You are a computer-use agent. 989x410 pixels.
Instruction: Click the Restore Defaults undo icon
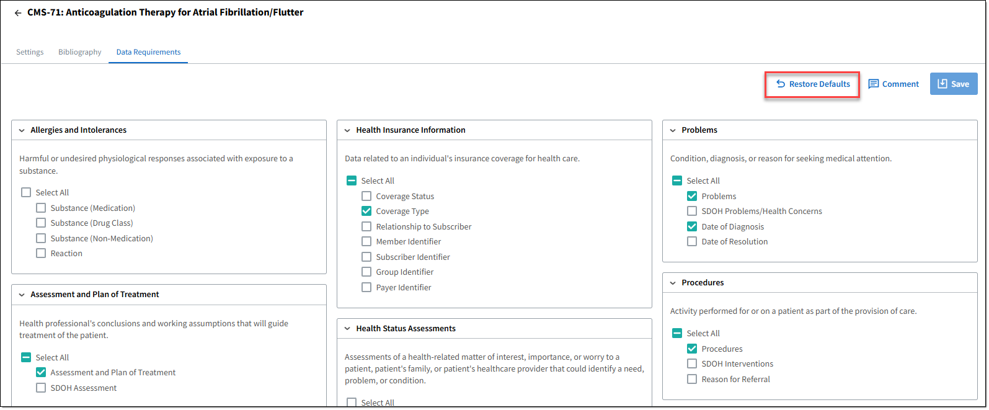coord(781,84)
